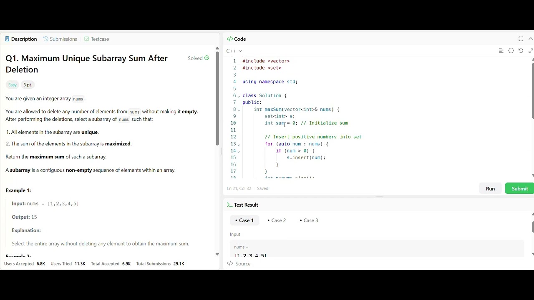Image resolution: width=534 pixels, height=300 pixels.
Task: Switch to the Submissions tab
Action: [x=60, y=39]
